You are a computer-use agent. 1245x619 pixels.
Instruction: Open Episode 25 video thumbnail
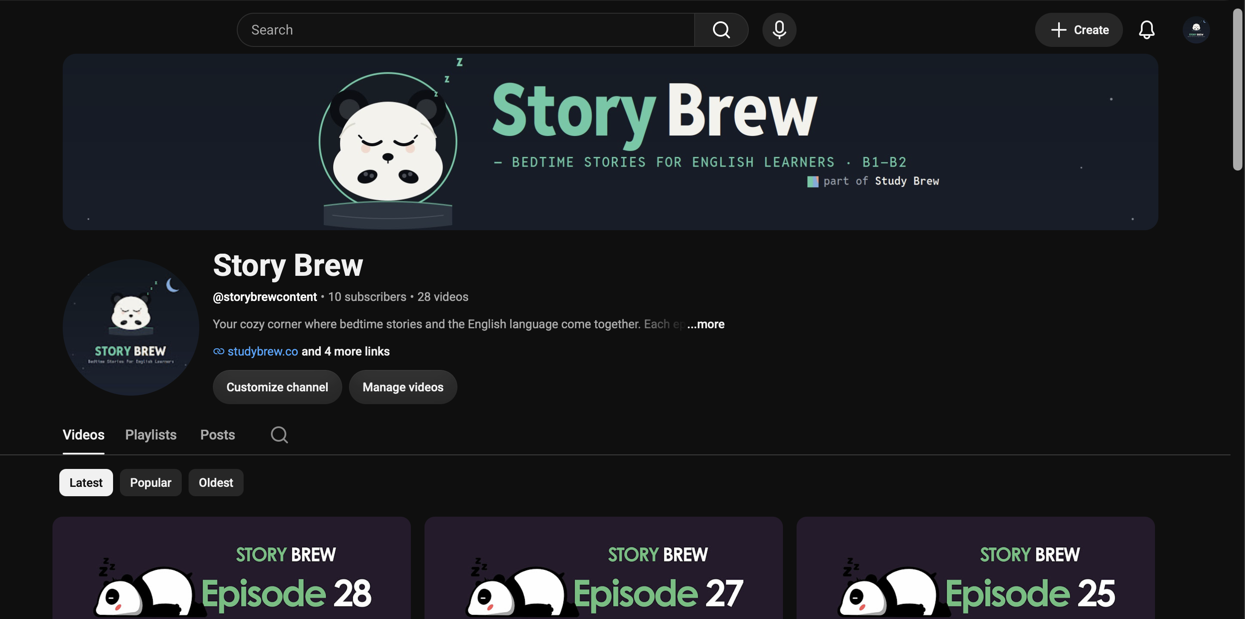(976, 568)
